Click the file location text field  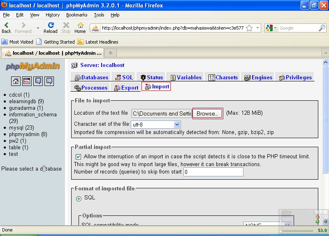[162, 113]
